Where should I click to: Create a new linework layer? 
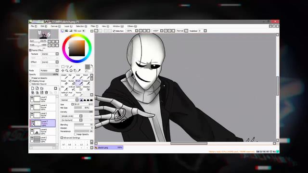pos(37,88)
